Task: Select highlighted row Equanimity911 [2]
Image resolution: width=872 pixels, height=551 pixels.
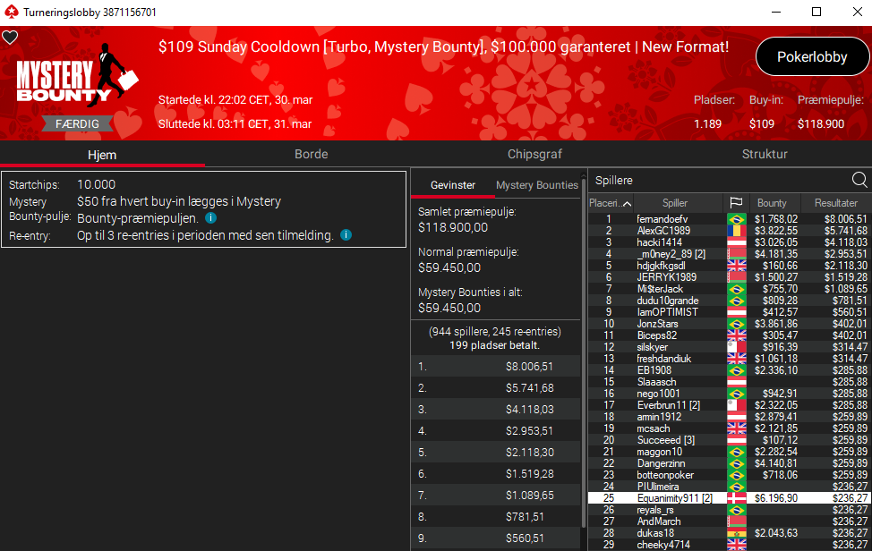Action: (x=730, y=498)
